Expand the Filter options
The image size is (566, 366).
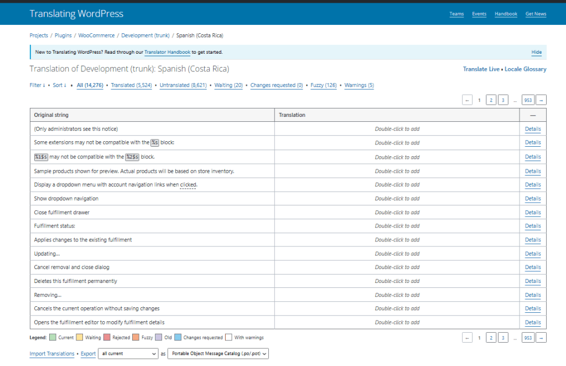(x=37, y=85)
